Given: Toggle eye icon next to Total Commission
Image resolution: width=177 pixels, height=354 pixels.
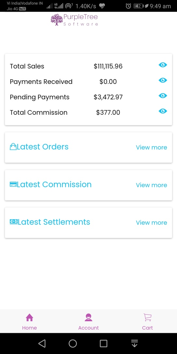Looking at the screenshot, I should pyautogui.click(x=163, y=111).
